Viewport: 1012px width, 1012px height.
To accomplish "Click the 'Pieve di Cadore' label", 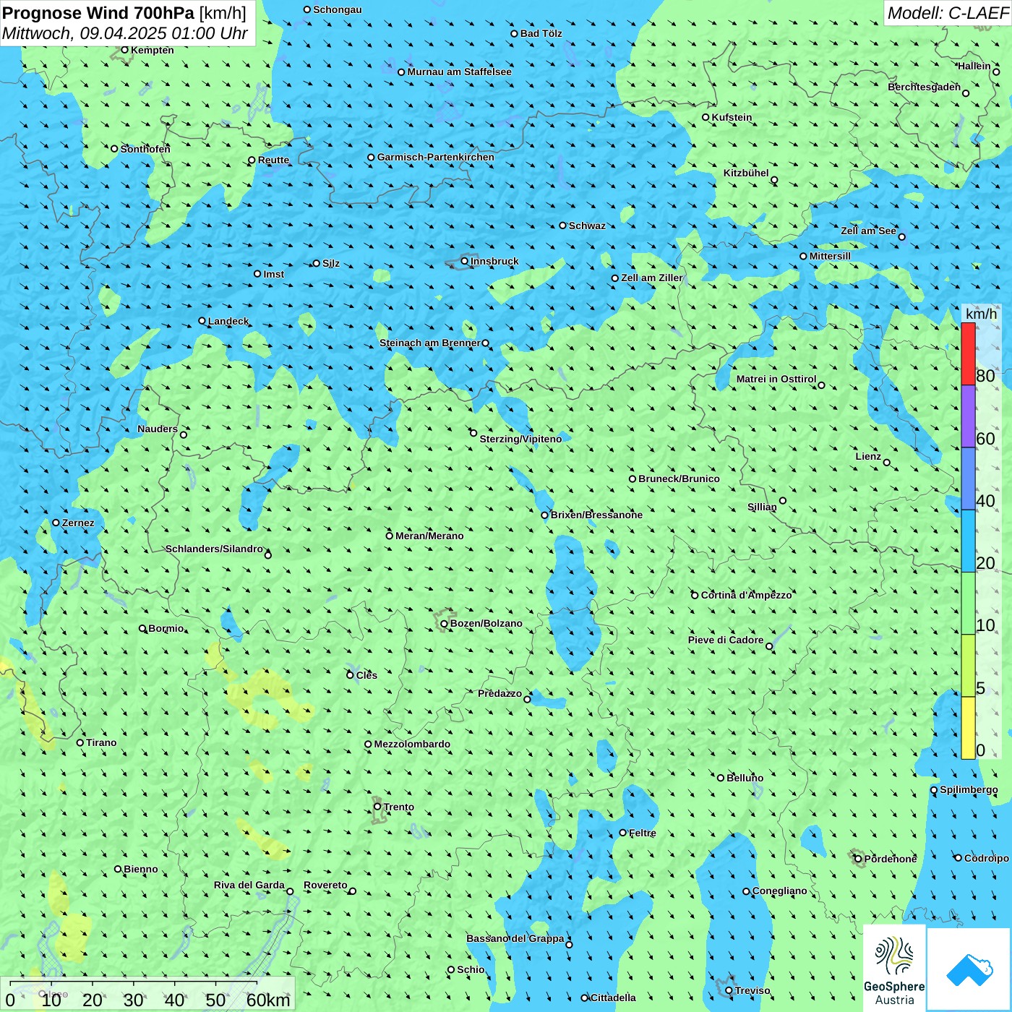I will [726, 640].
